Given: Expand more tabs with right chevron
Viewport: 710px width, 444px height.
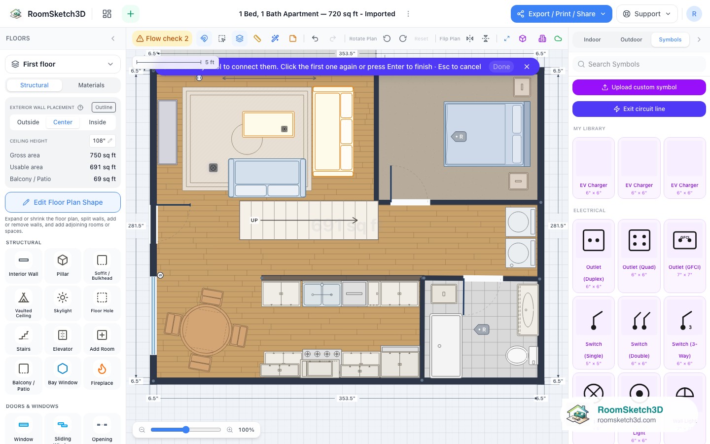Looking at the screenshot, I should (699, 39).
